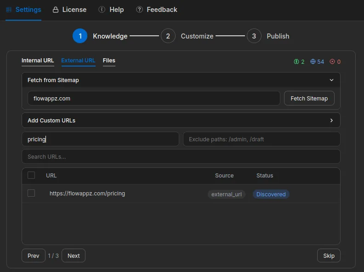
Task: Click the Next page button
Action: click(x=74, y=255)
